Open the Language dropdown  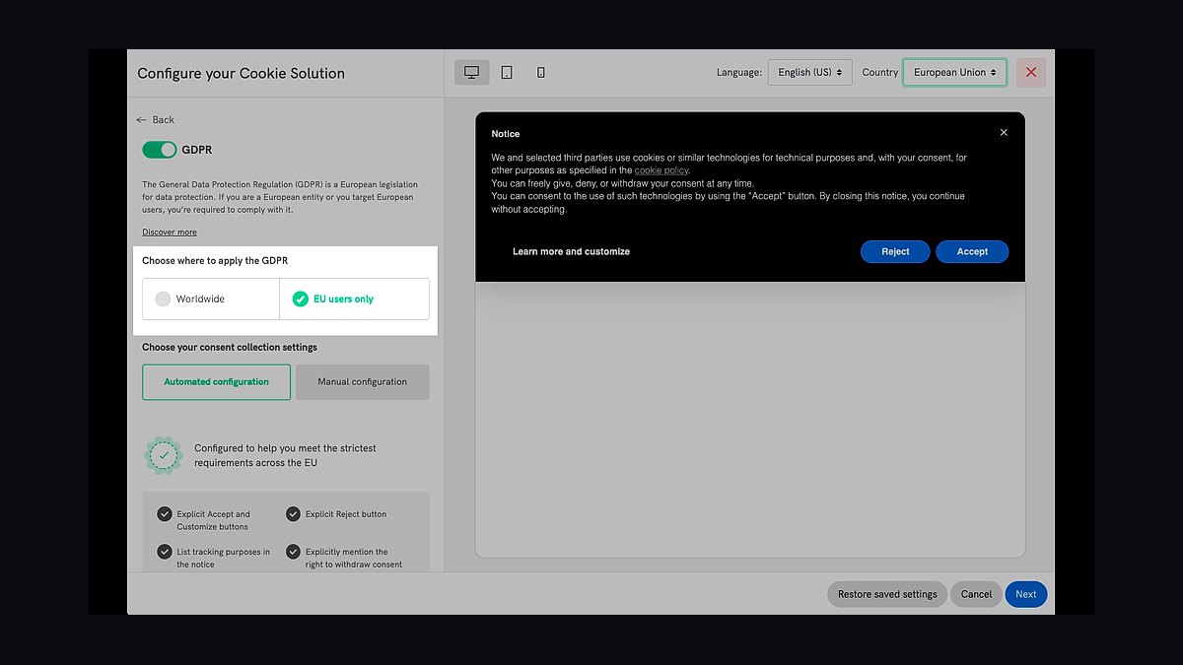click(x=809, y=72)
